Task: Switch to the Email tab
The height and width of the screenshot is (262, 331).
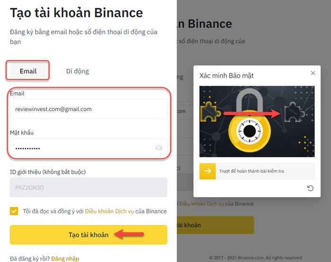Action: tap(28, 71)
